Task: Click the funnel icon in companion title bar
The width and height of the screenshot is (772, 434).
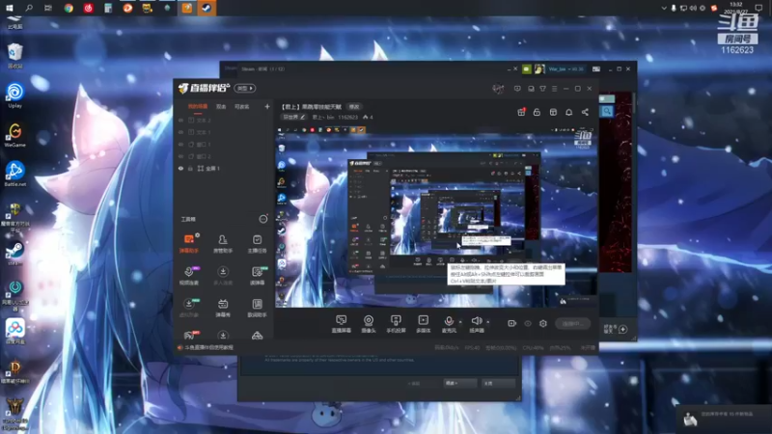Action: point(542,89)
